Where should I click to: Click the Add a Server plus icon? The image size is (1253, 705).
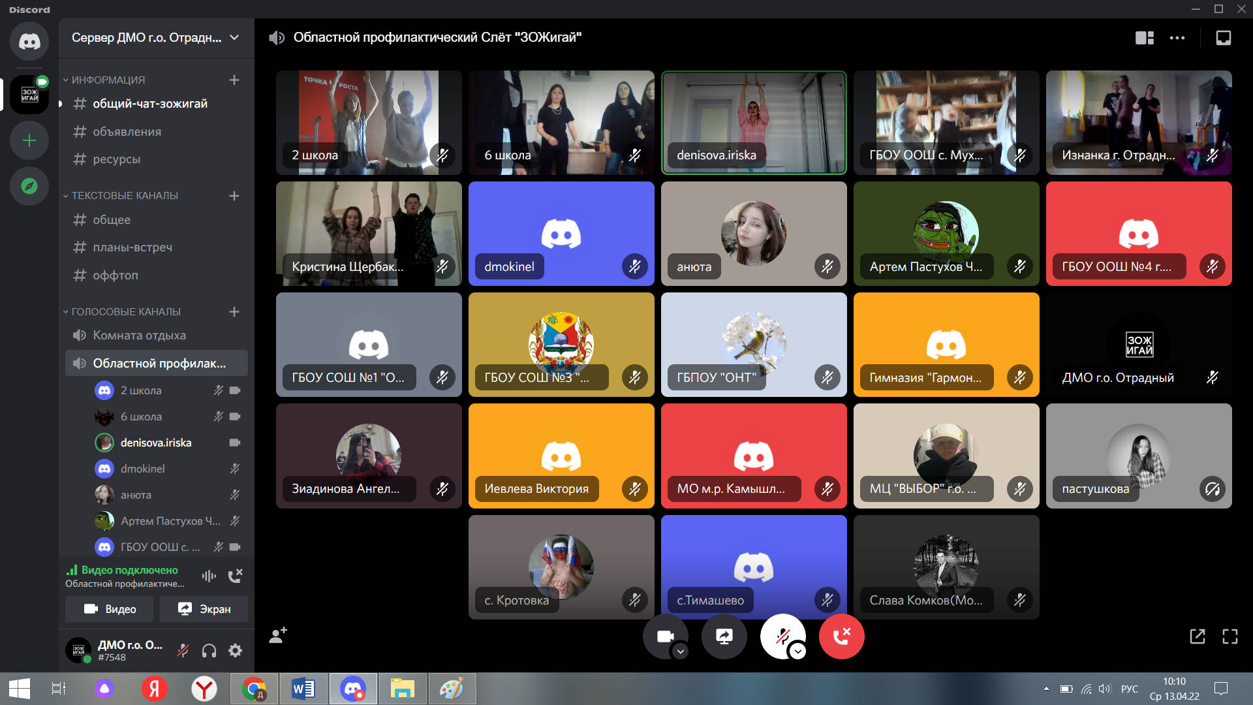pos(29,140)
